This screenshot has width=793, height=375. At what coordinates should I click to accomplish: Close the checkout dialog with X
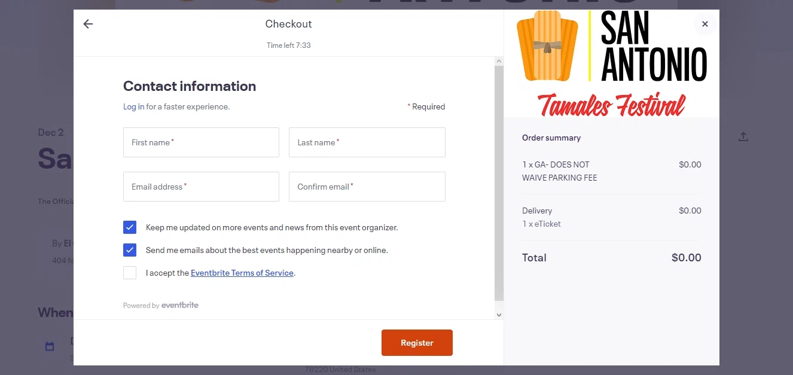[704, 25]
